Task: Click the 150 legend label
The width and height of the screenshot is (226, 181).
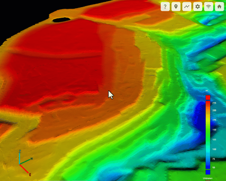Action: pos(214,130)
